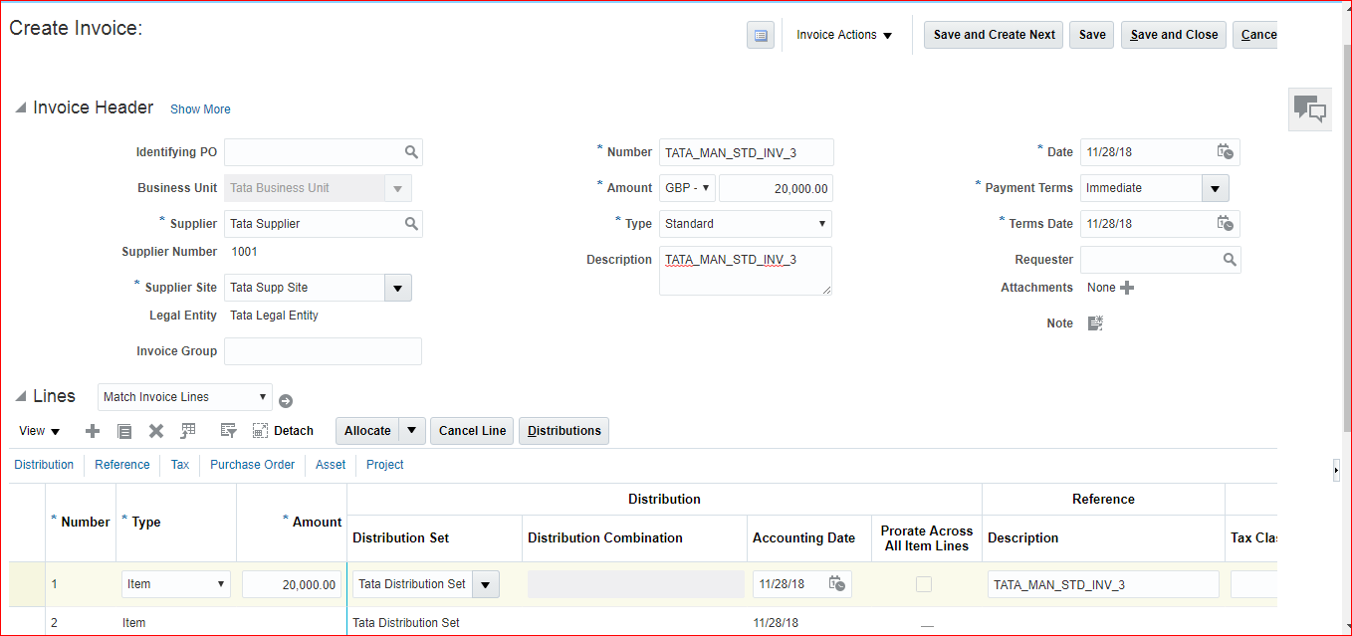Screen dimensions: 1352x636
Task: Open the conversation chat bubble icon
Action: click(1309, 108)
